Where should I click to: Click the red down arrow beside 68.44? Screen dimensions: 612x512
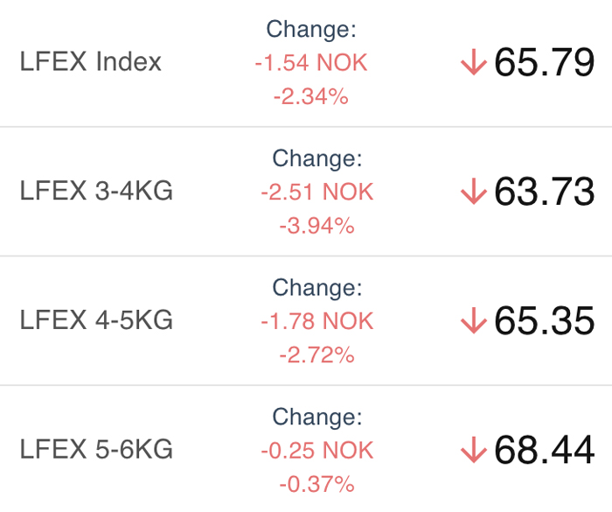(x=474, y=450)
